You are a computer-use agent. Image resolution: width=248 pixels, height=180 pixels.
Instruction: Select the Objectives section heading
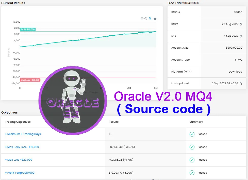tap(9, 112)
